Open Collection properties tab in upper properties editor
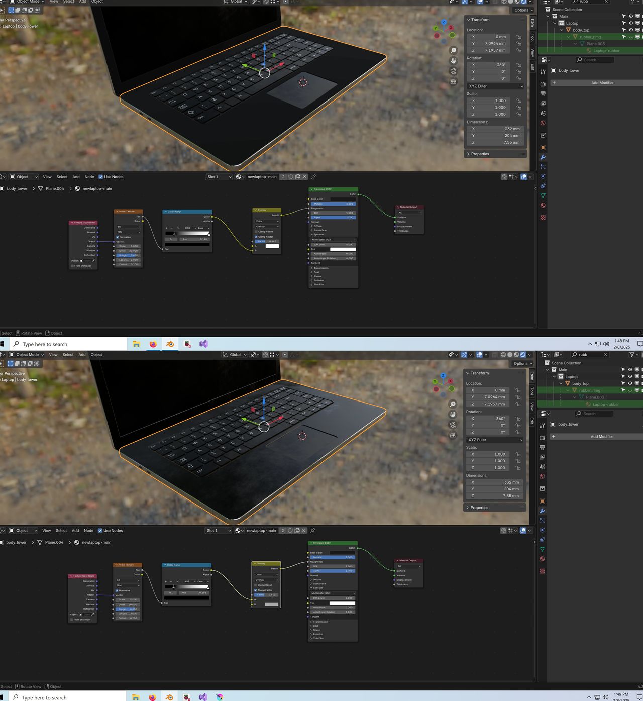The image size is (643, 701). 543,135
